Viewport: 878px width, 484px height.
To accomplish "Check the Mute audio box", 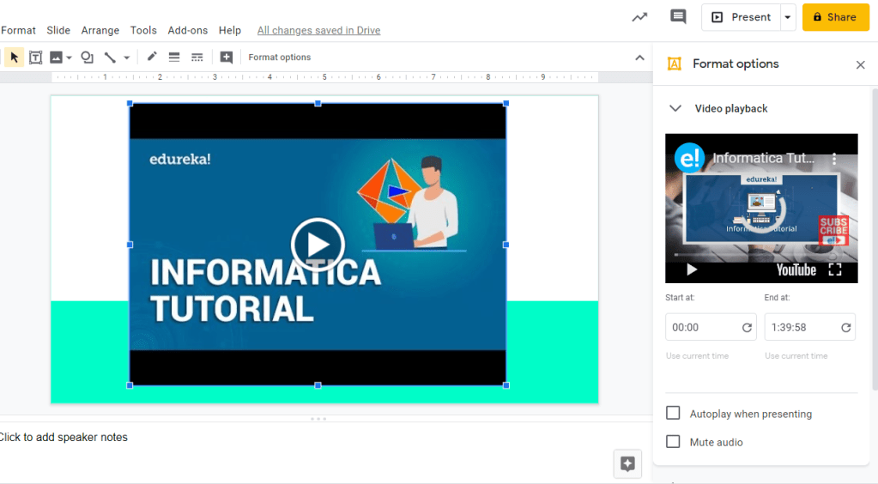I will 674,442.
